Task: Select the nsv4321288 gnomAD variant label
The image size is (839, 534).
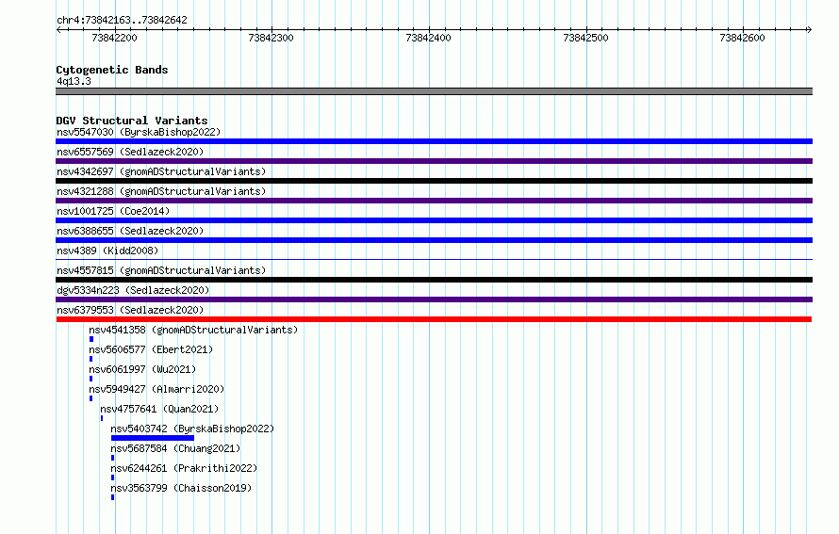Action: [x=161, y=191]
